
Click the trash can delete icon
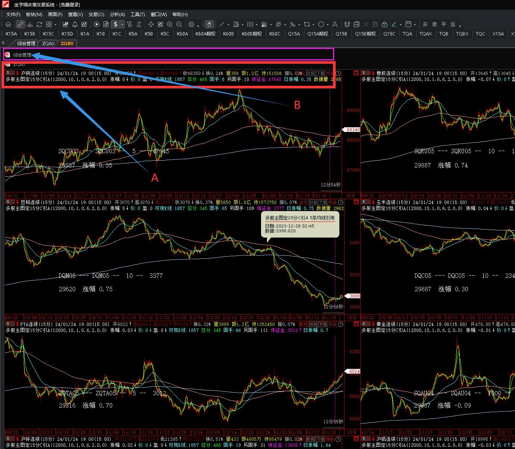(375, 24)
